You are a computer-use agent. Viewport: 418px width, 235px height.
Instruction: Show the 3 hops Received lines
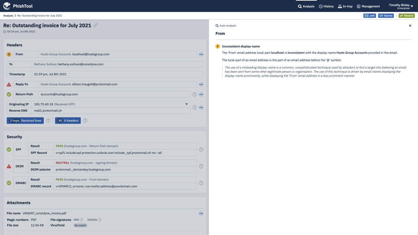tap(25, 120)
